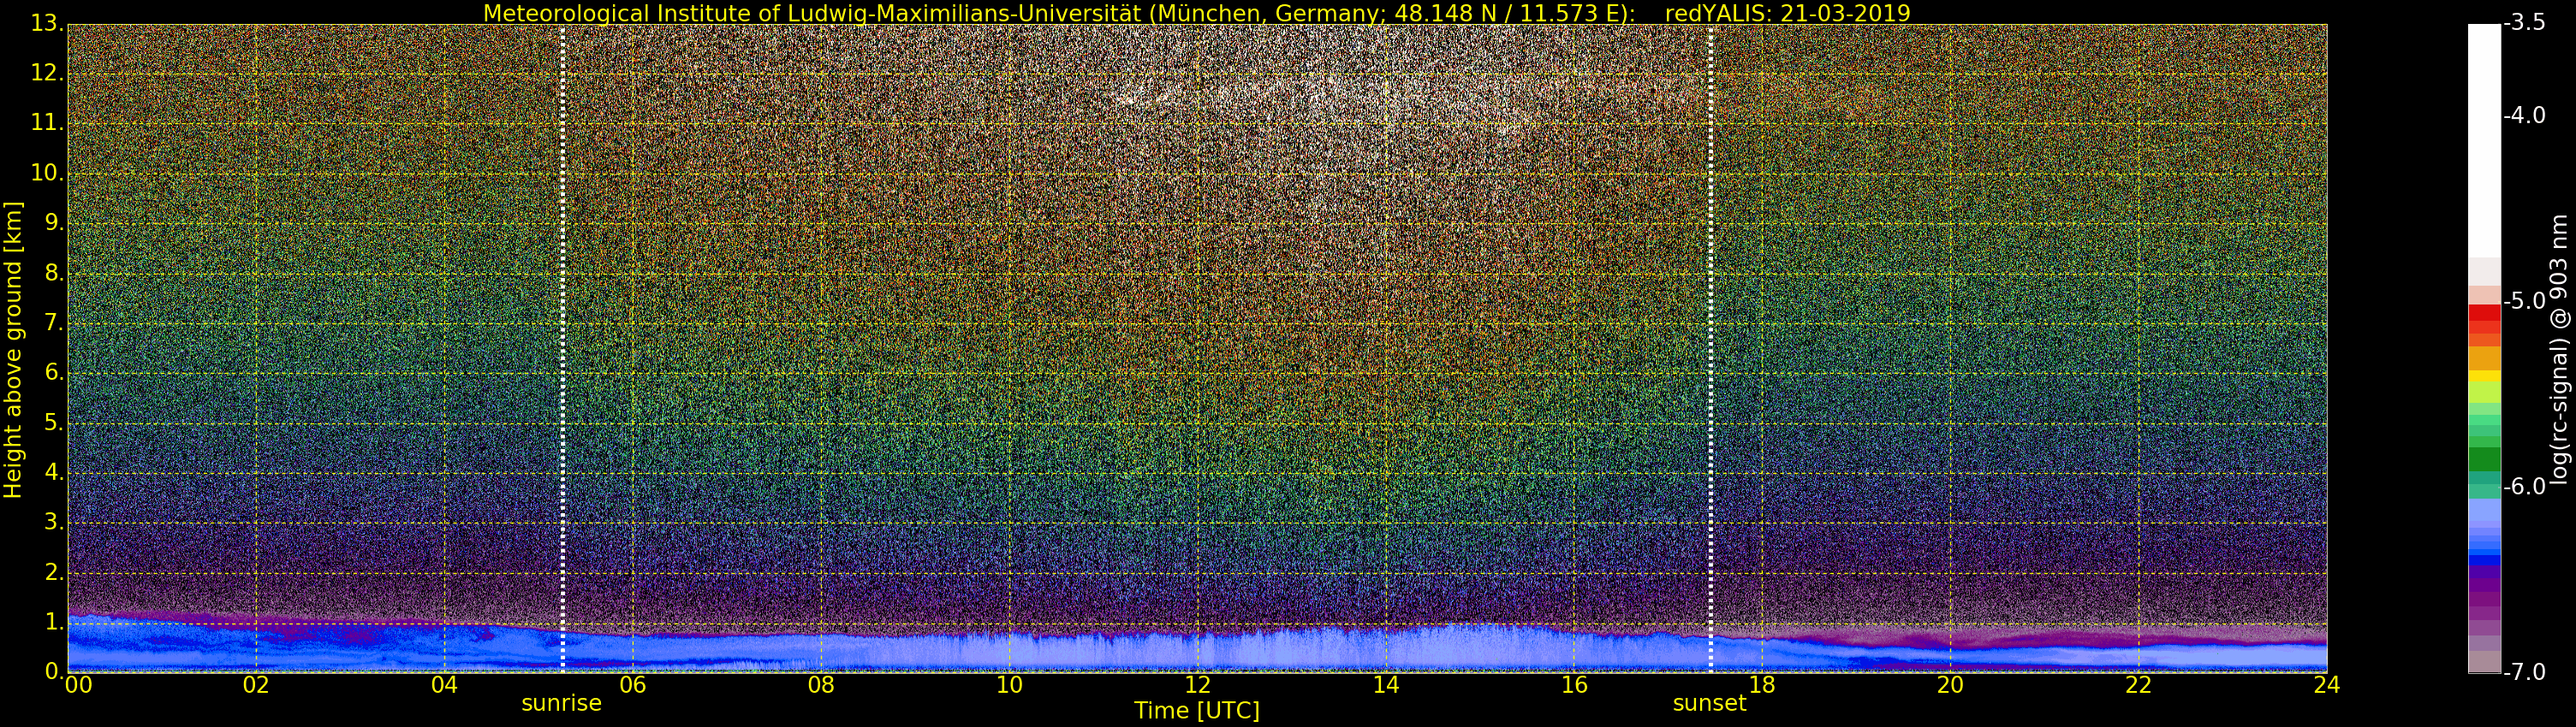Image resolution: width=2576 pixels, height=727 pixels.
Task: Click the boundary layer at 12 UTC
Action: click(1197, 651)
